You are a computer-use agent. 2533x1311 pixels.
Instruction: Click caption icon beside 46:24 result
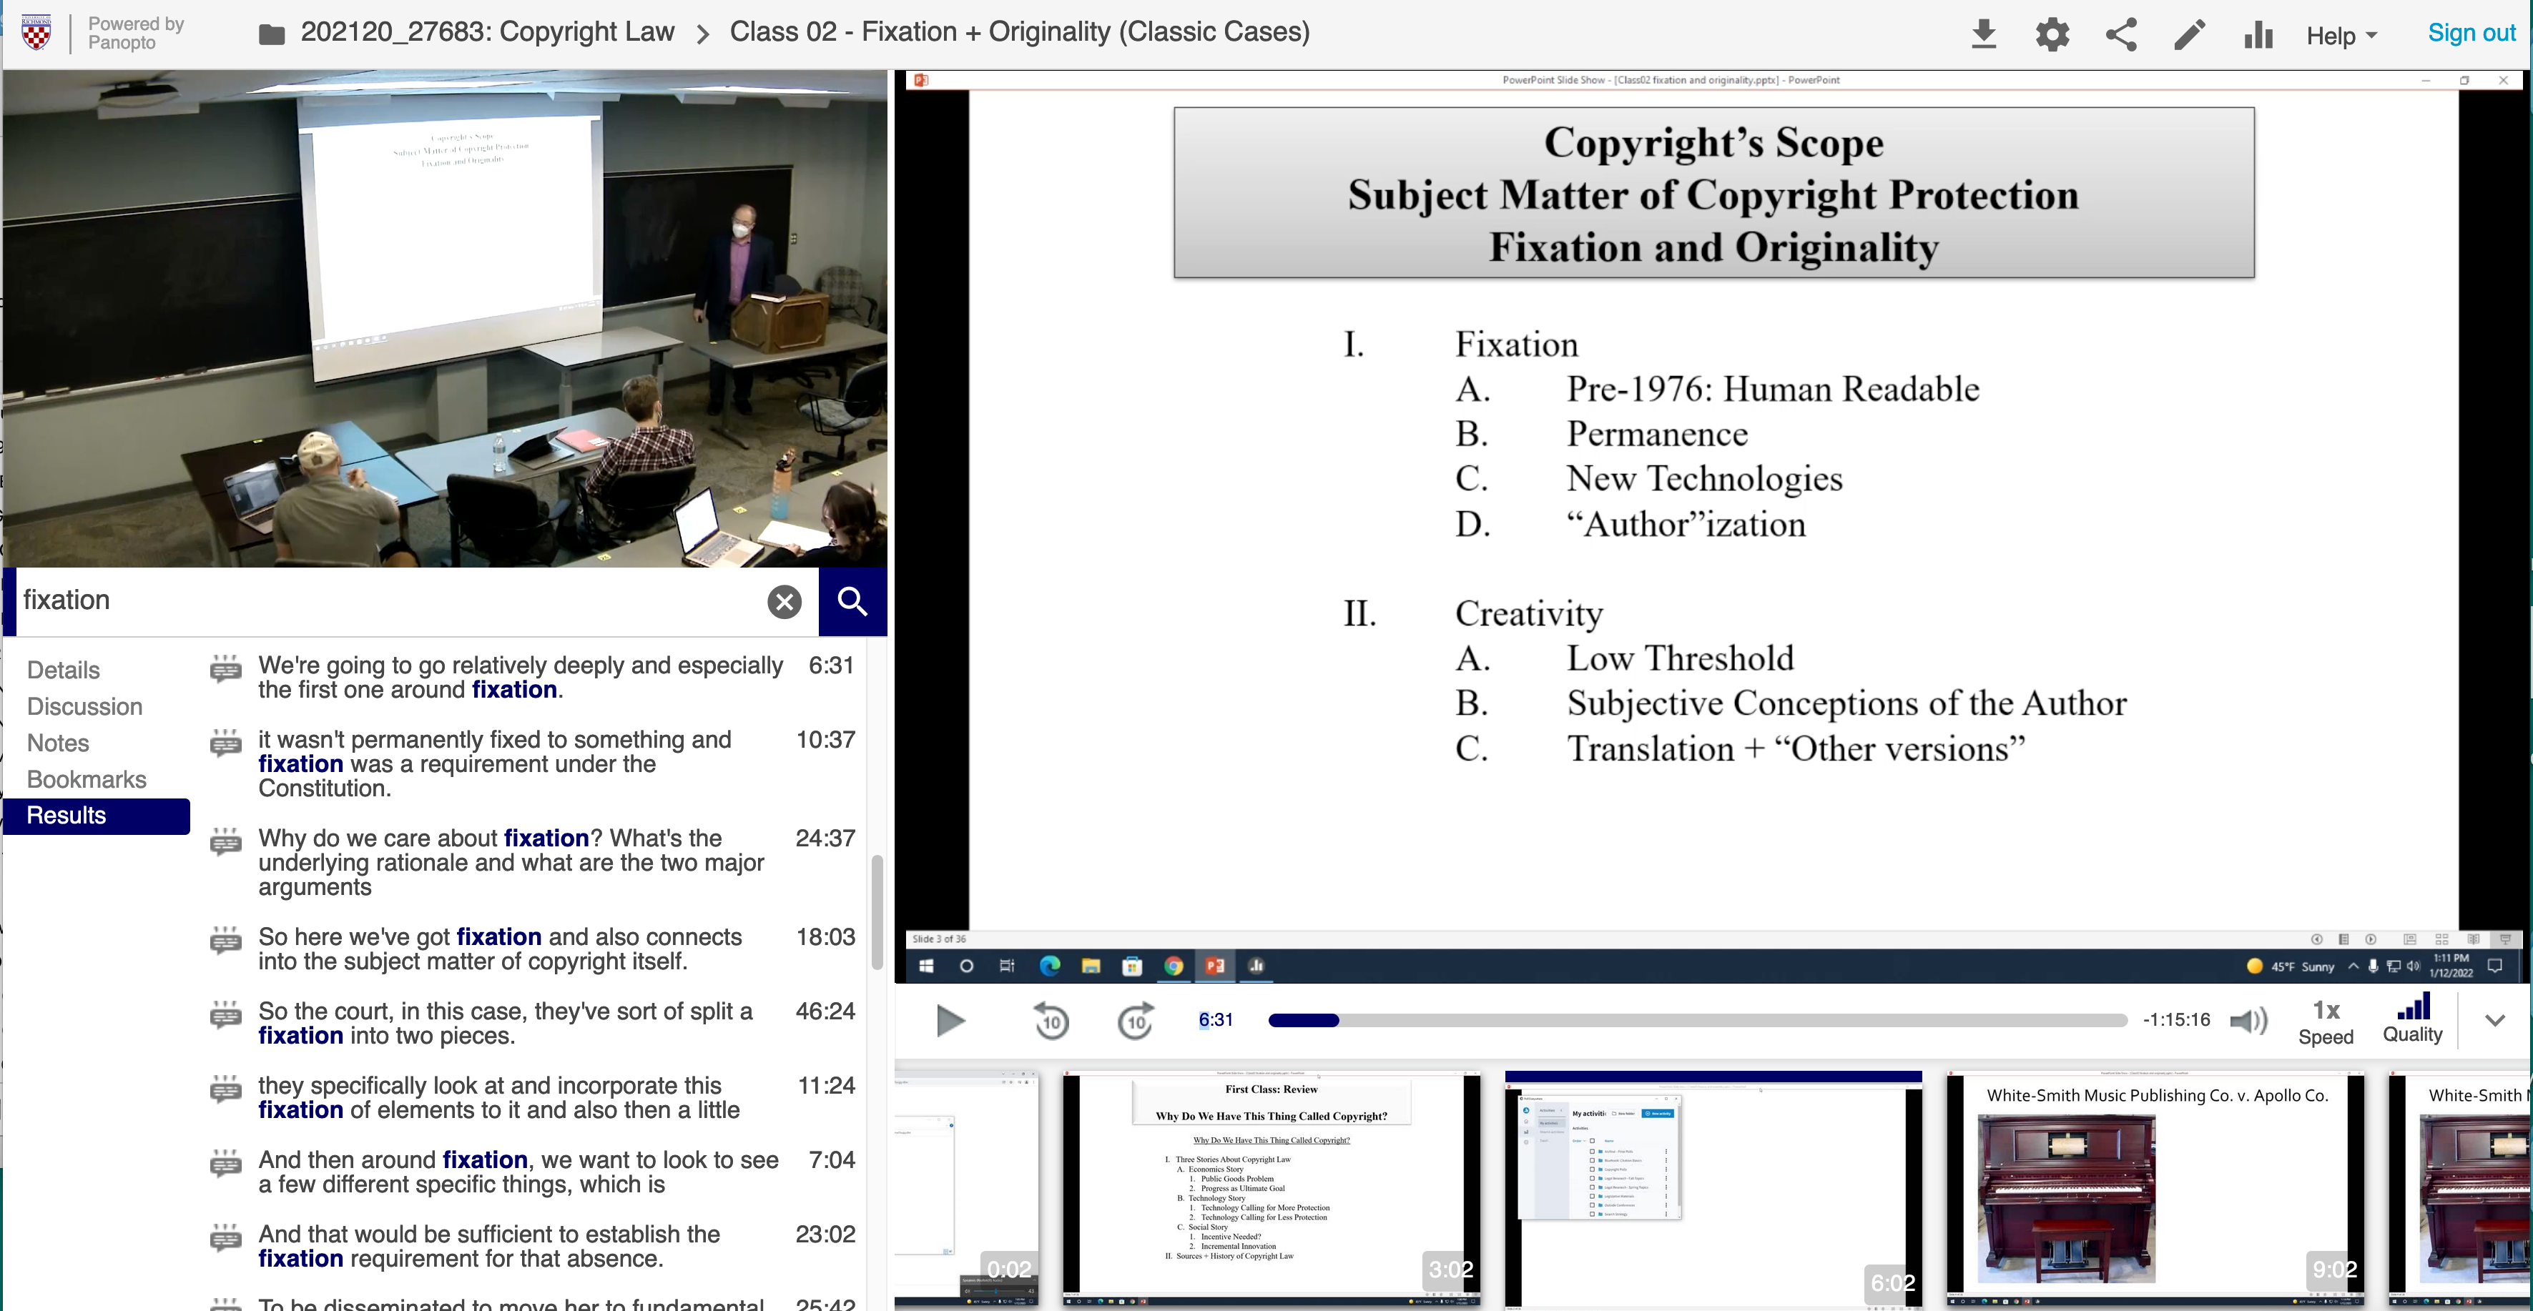pos(225,1015)
